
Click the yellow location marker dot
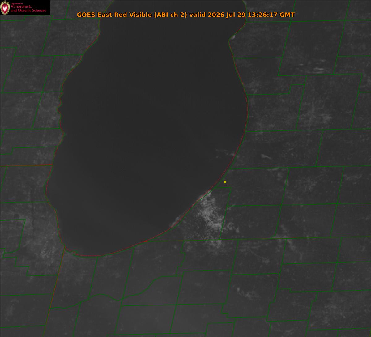point(225,182)
